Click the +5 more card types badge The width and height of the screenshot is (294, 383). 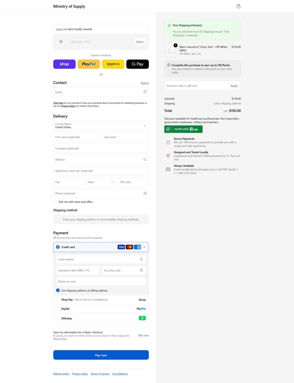[x=144, y=247]
